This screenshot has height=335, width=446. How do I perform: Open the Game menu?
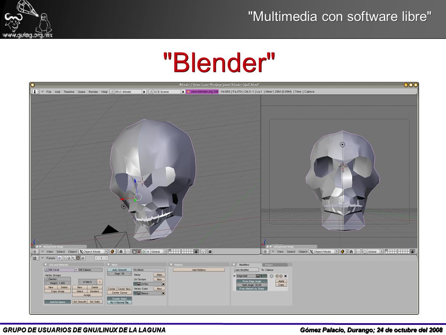[x=82, y=92]
